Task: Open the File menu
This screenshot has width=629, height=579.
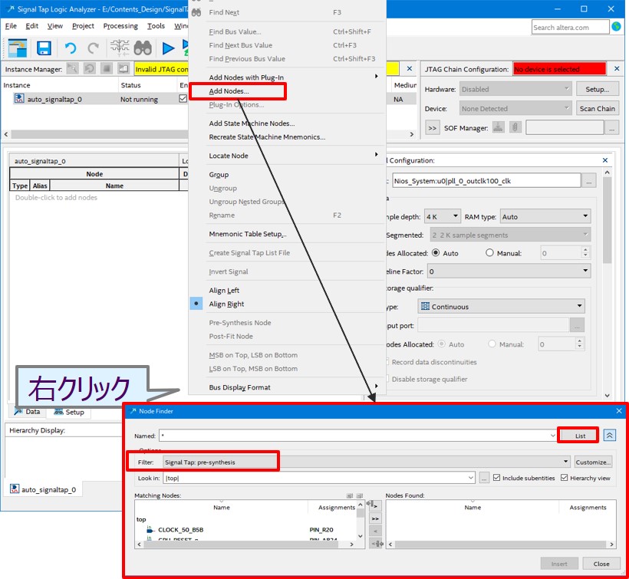Action: pos(11,26)
